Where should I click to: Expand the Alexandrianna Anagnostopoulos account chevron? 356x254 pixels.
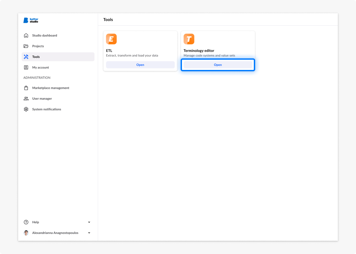pos(89,233)
